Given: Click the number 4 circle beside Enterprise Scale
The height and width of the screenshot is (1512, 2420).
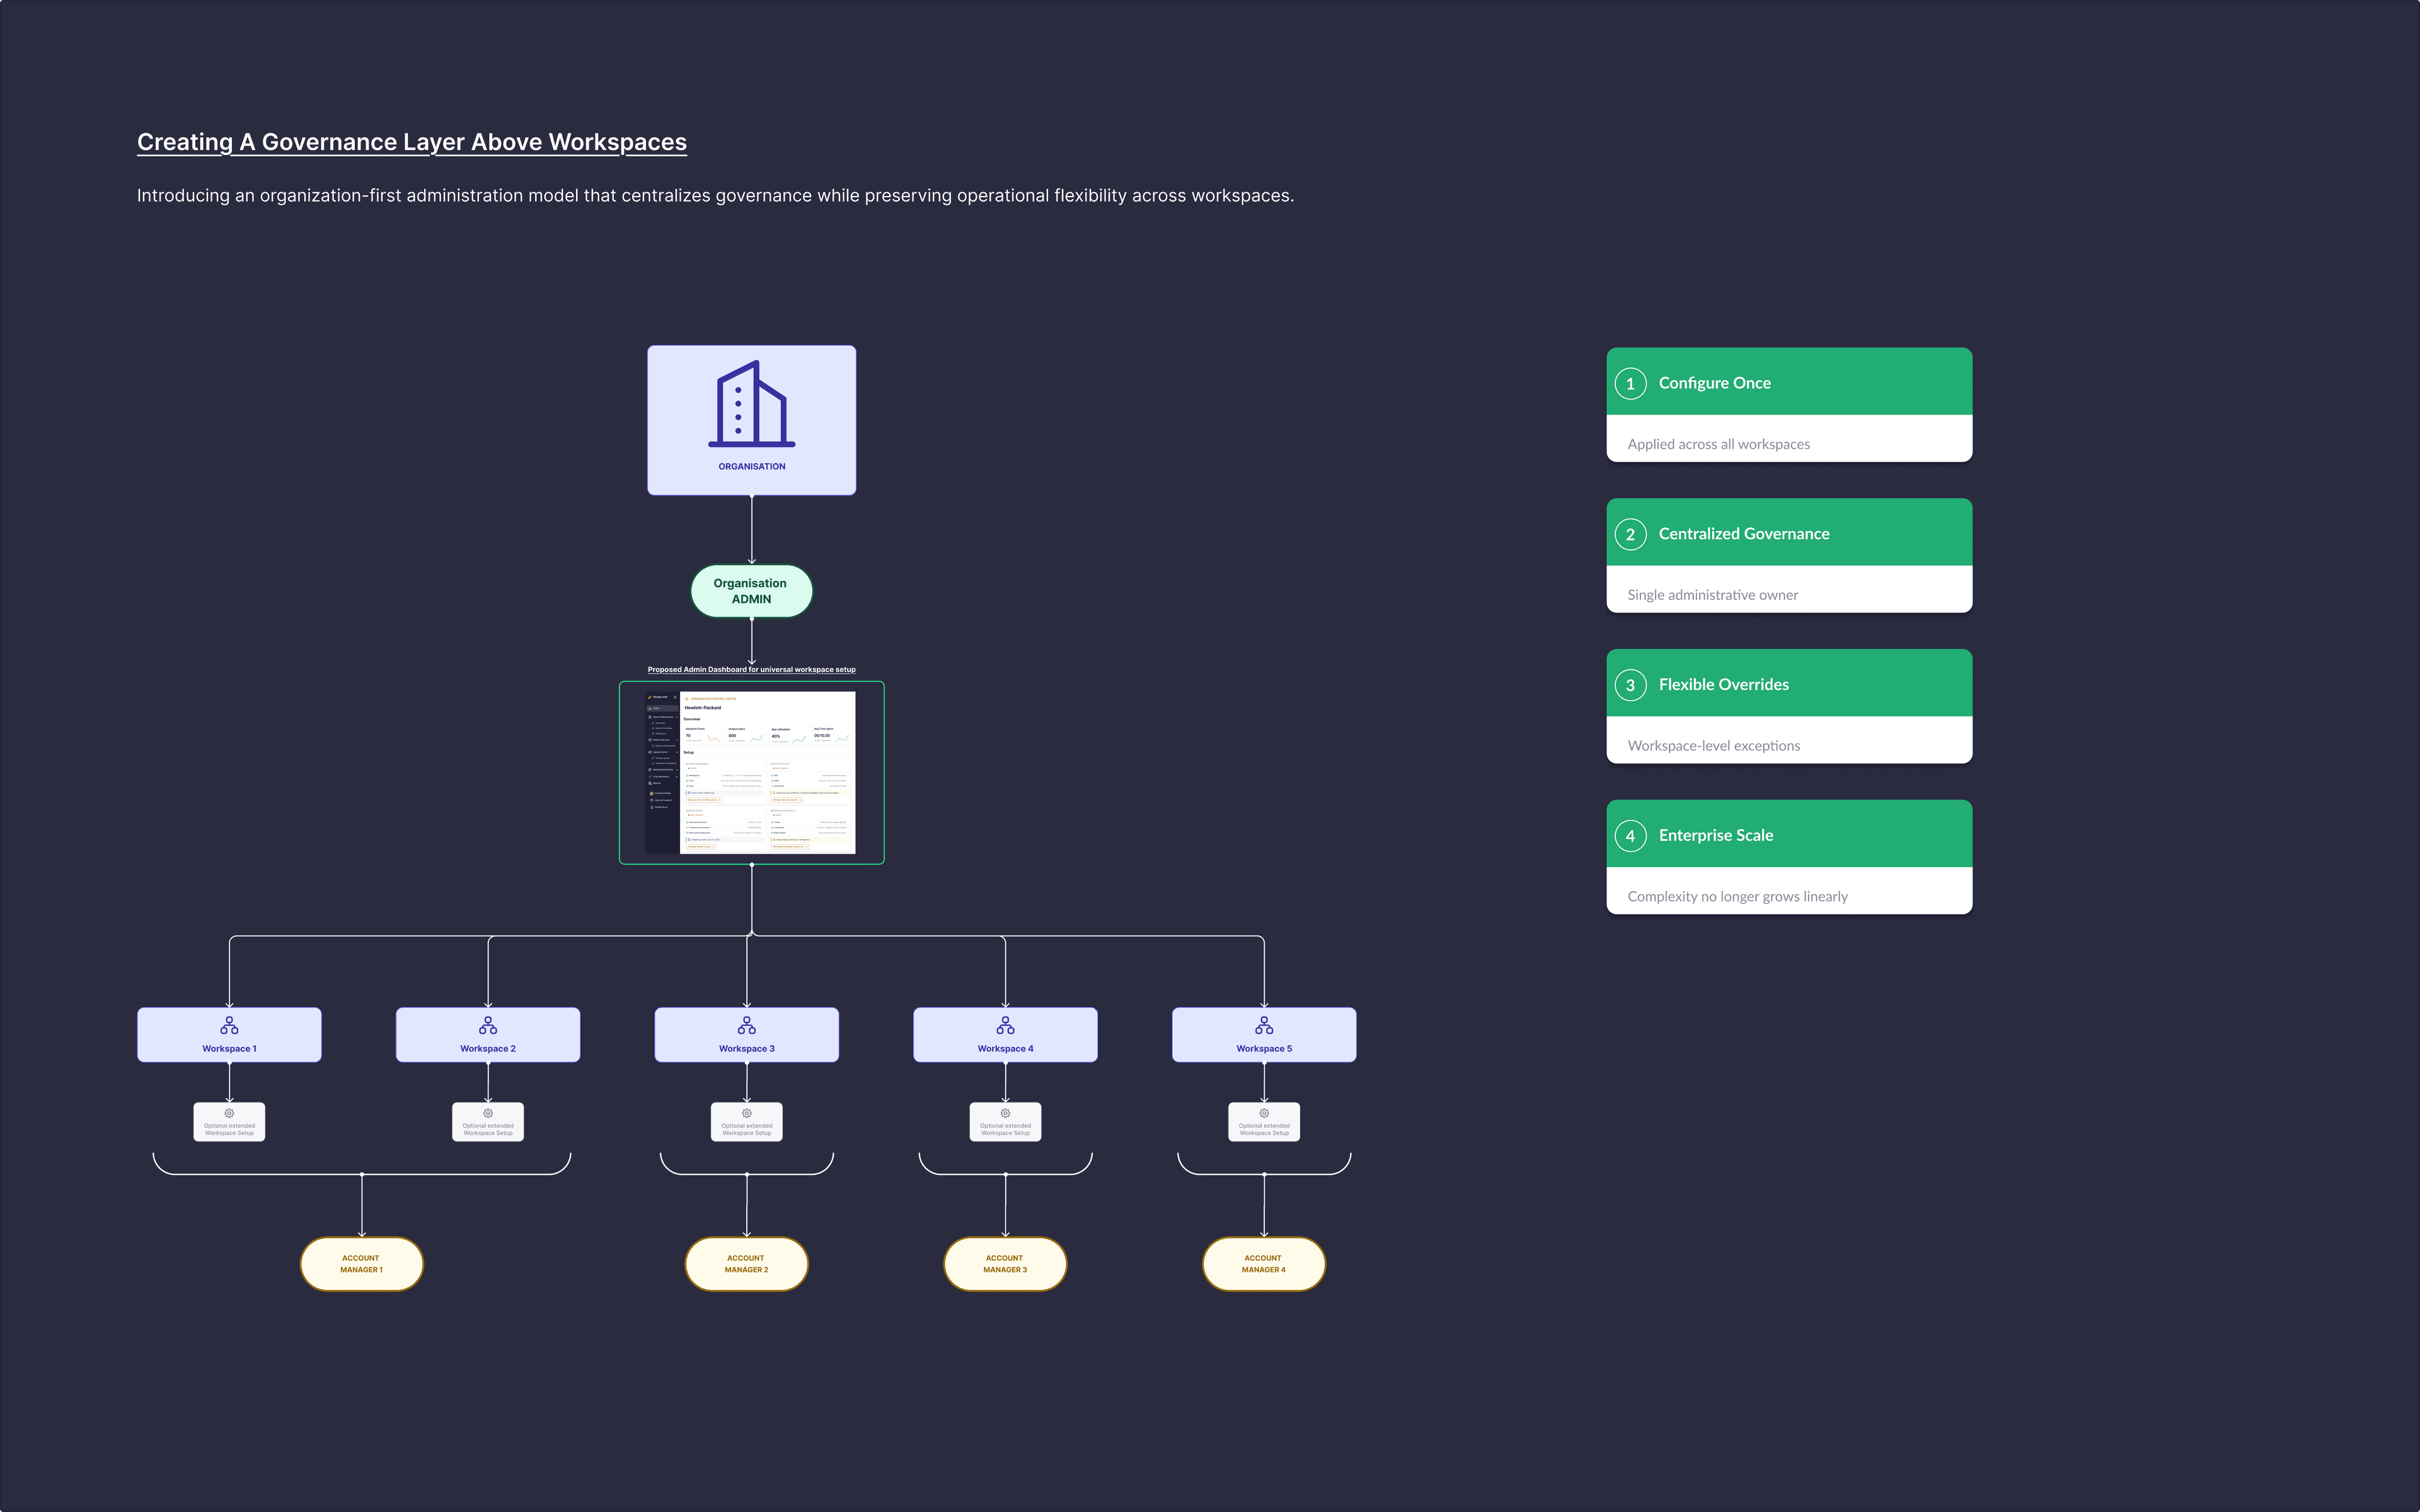Looking at the screenshot, I should (1631, 836).
